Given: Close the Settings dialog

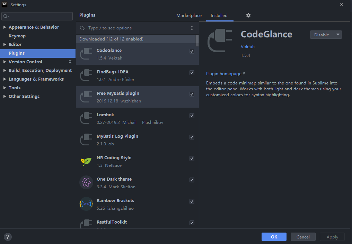Looking at the screenshot, I should pos(342,4).
